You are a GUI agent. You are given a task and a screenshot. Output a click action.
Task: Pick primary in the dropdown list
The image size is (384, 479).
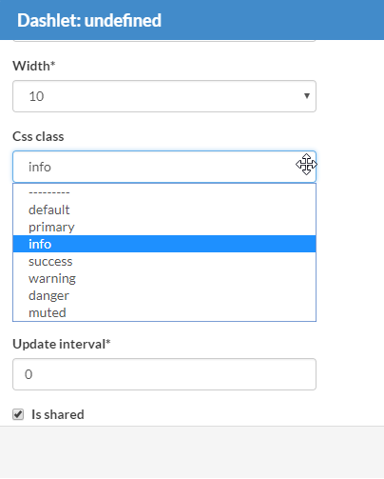tap(164, 227)
